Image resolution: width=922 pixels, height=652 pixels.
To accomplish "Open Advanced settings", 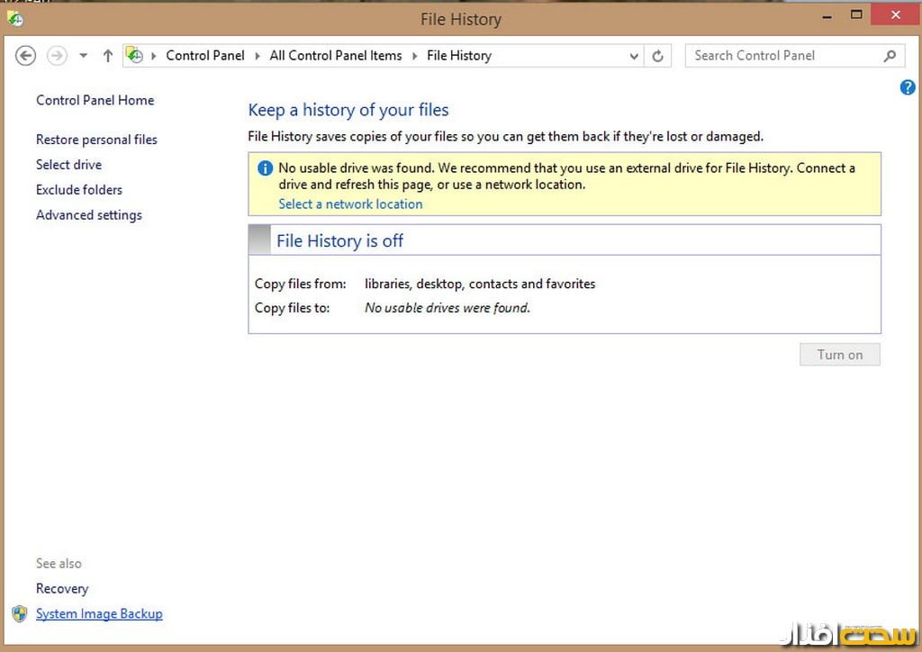I will click(89, 215).
